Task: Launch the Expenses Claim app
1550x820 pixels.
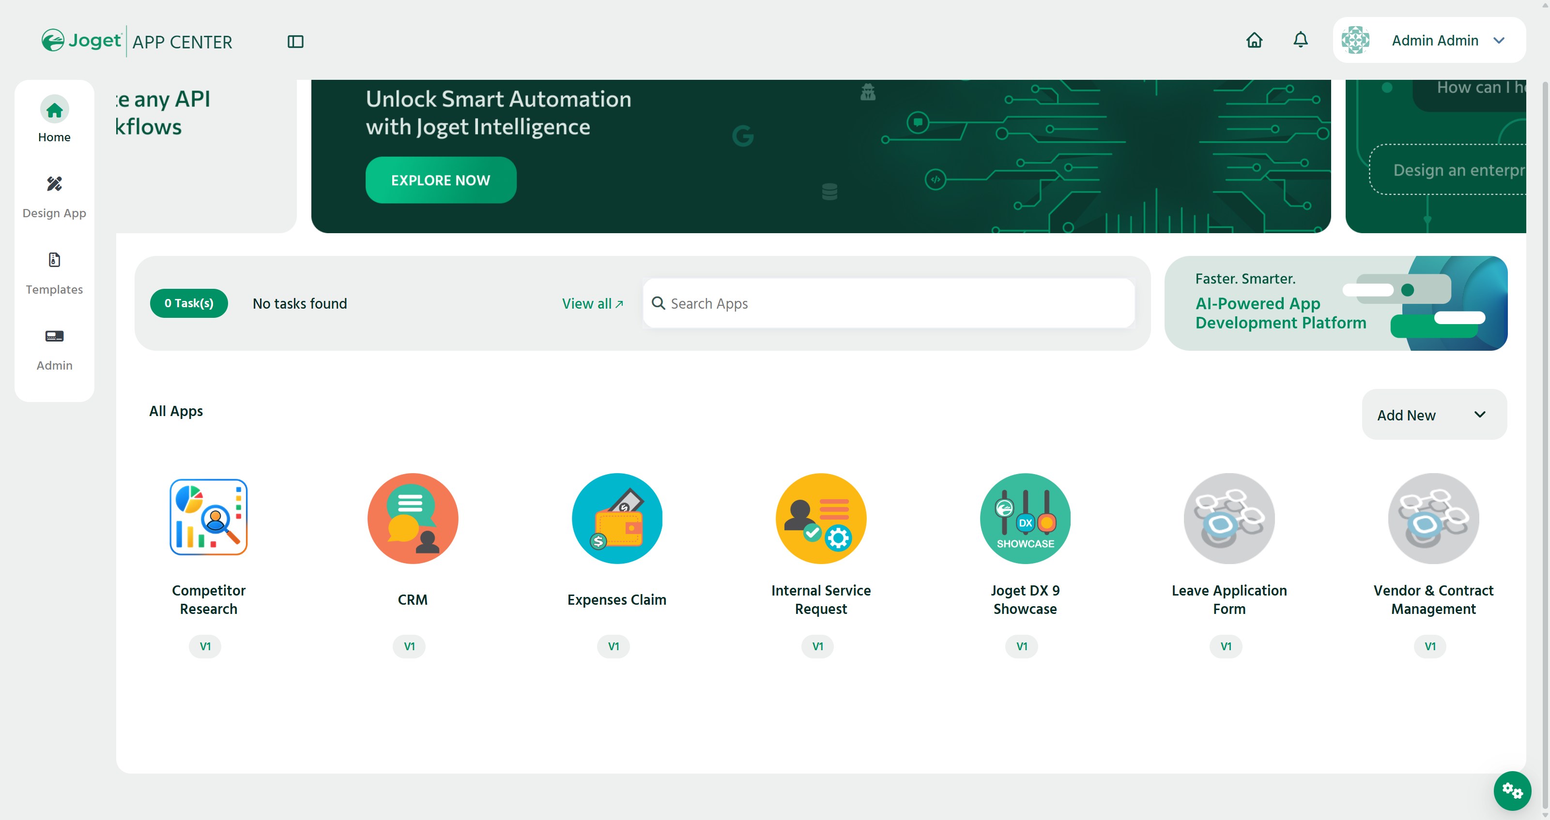Action: point(617,518)
